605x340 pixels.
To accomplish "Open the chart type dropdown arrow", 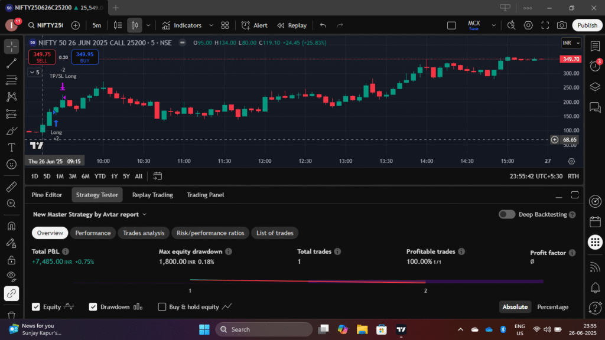I will [x=148, y=25].
